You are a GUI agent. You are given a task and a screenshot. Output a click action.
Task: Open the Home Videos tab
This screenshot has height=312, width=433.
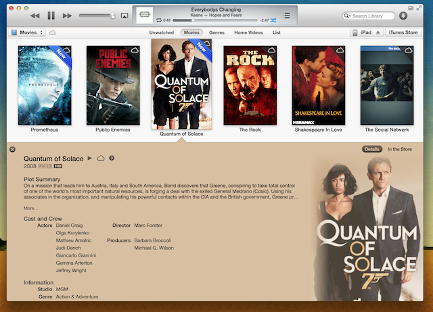[x=248, y=32]
